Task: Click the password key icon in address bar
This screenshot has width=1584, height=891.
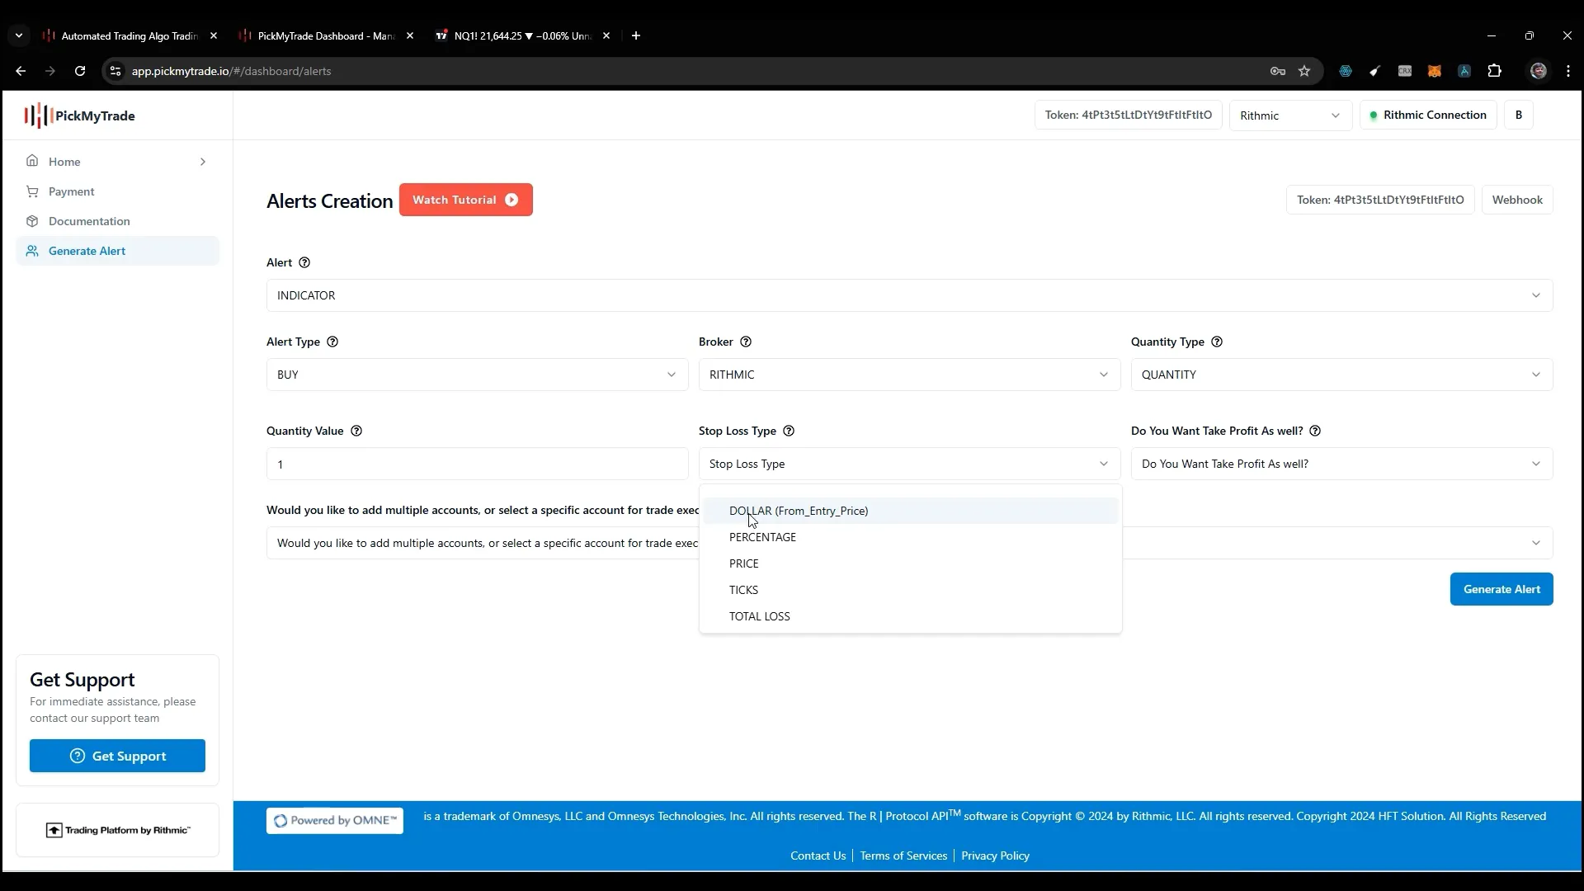Action: click(x=1278, y=71)
